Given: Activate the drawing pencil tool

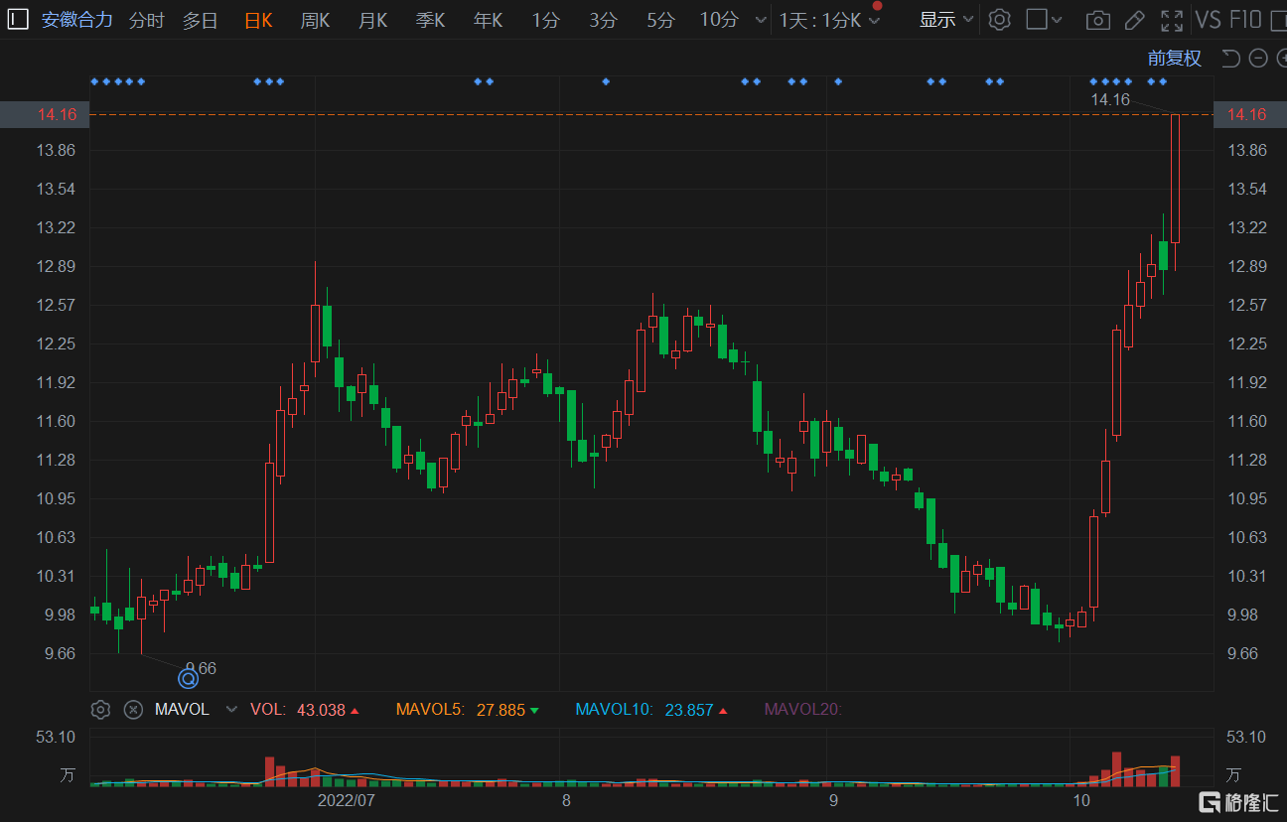Looking at the screenshot, I should pos(1135,20).
